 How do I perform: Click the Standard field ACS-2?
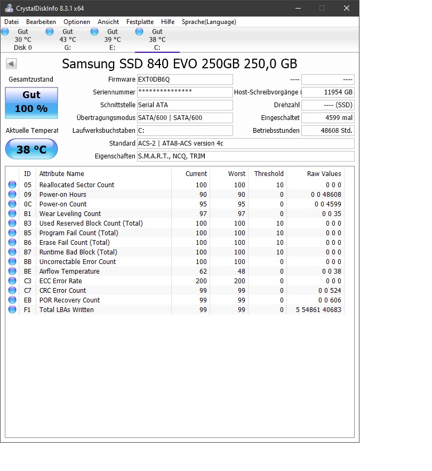246,143
